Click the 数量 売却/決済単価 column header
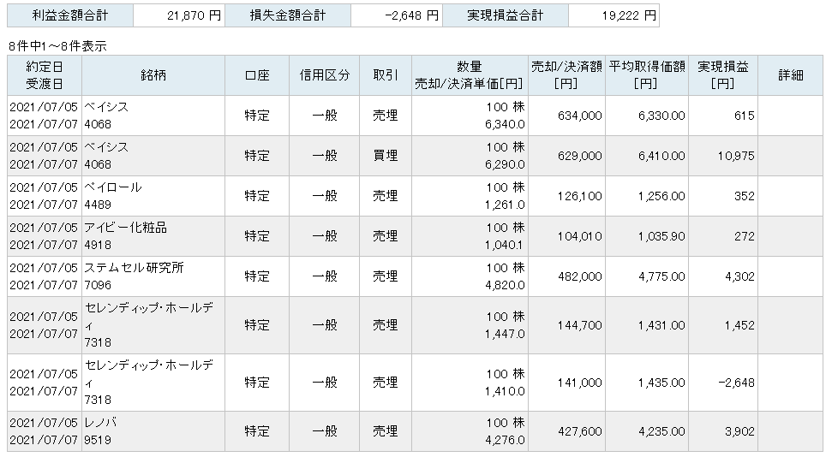 tap(470, 75)
